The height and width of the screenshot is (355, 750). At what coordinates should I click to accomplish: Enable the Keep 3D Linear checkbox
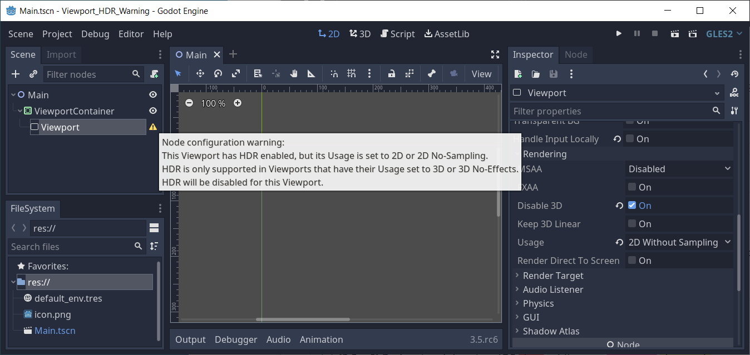(x=631, y=223)
